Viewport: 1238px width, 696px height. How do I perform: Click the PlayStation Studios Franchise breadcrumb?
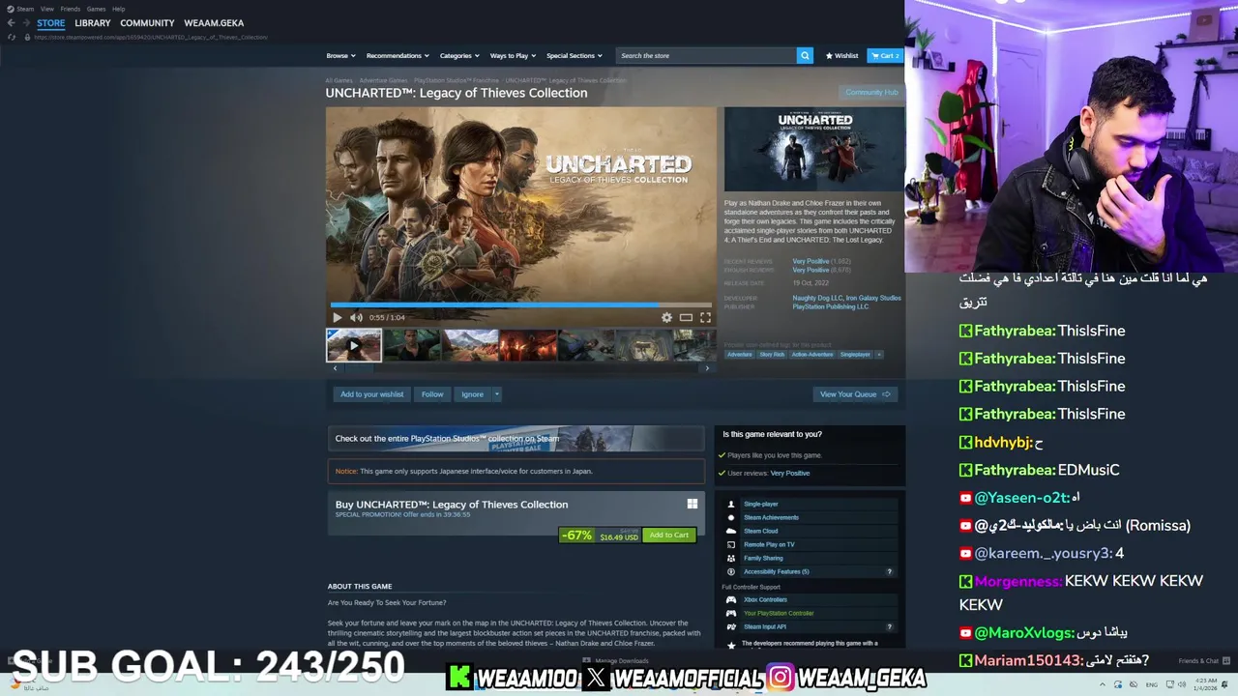[457, 80]
